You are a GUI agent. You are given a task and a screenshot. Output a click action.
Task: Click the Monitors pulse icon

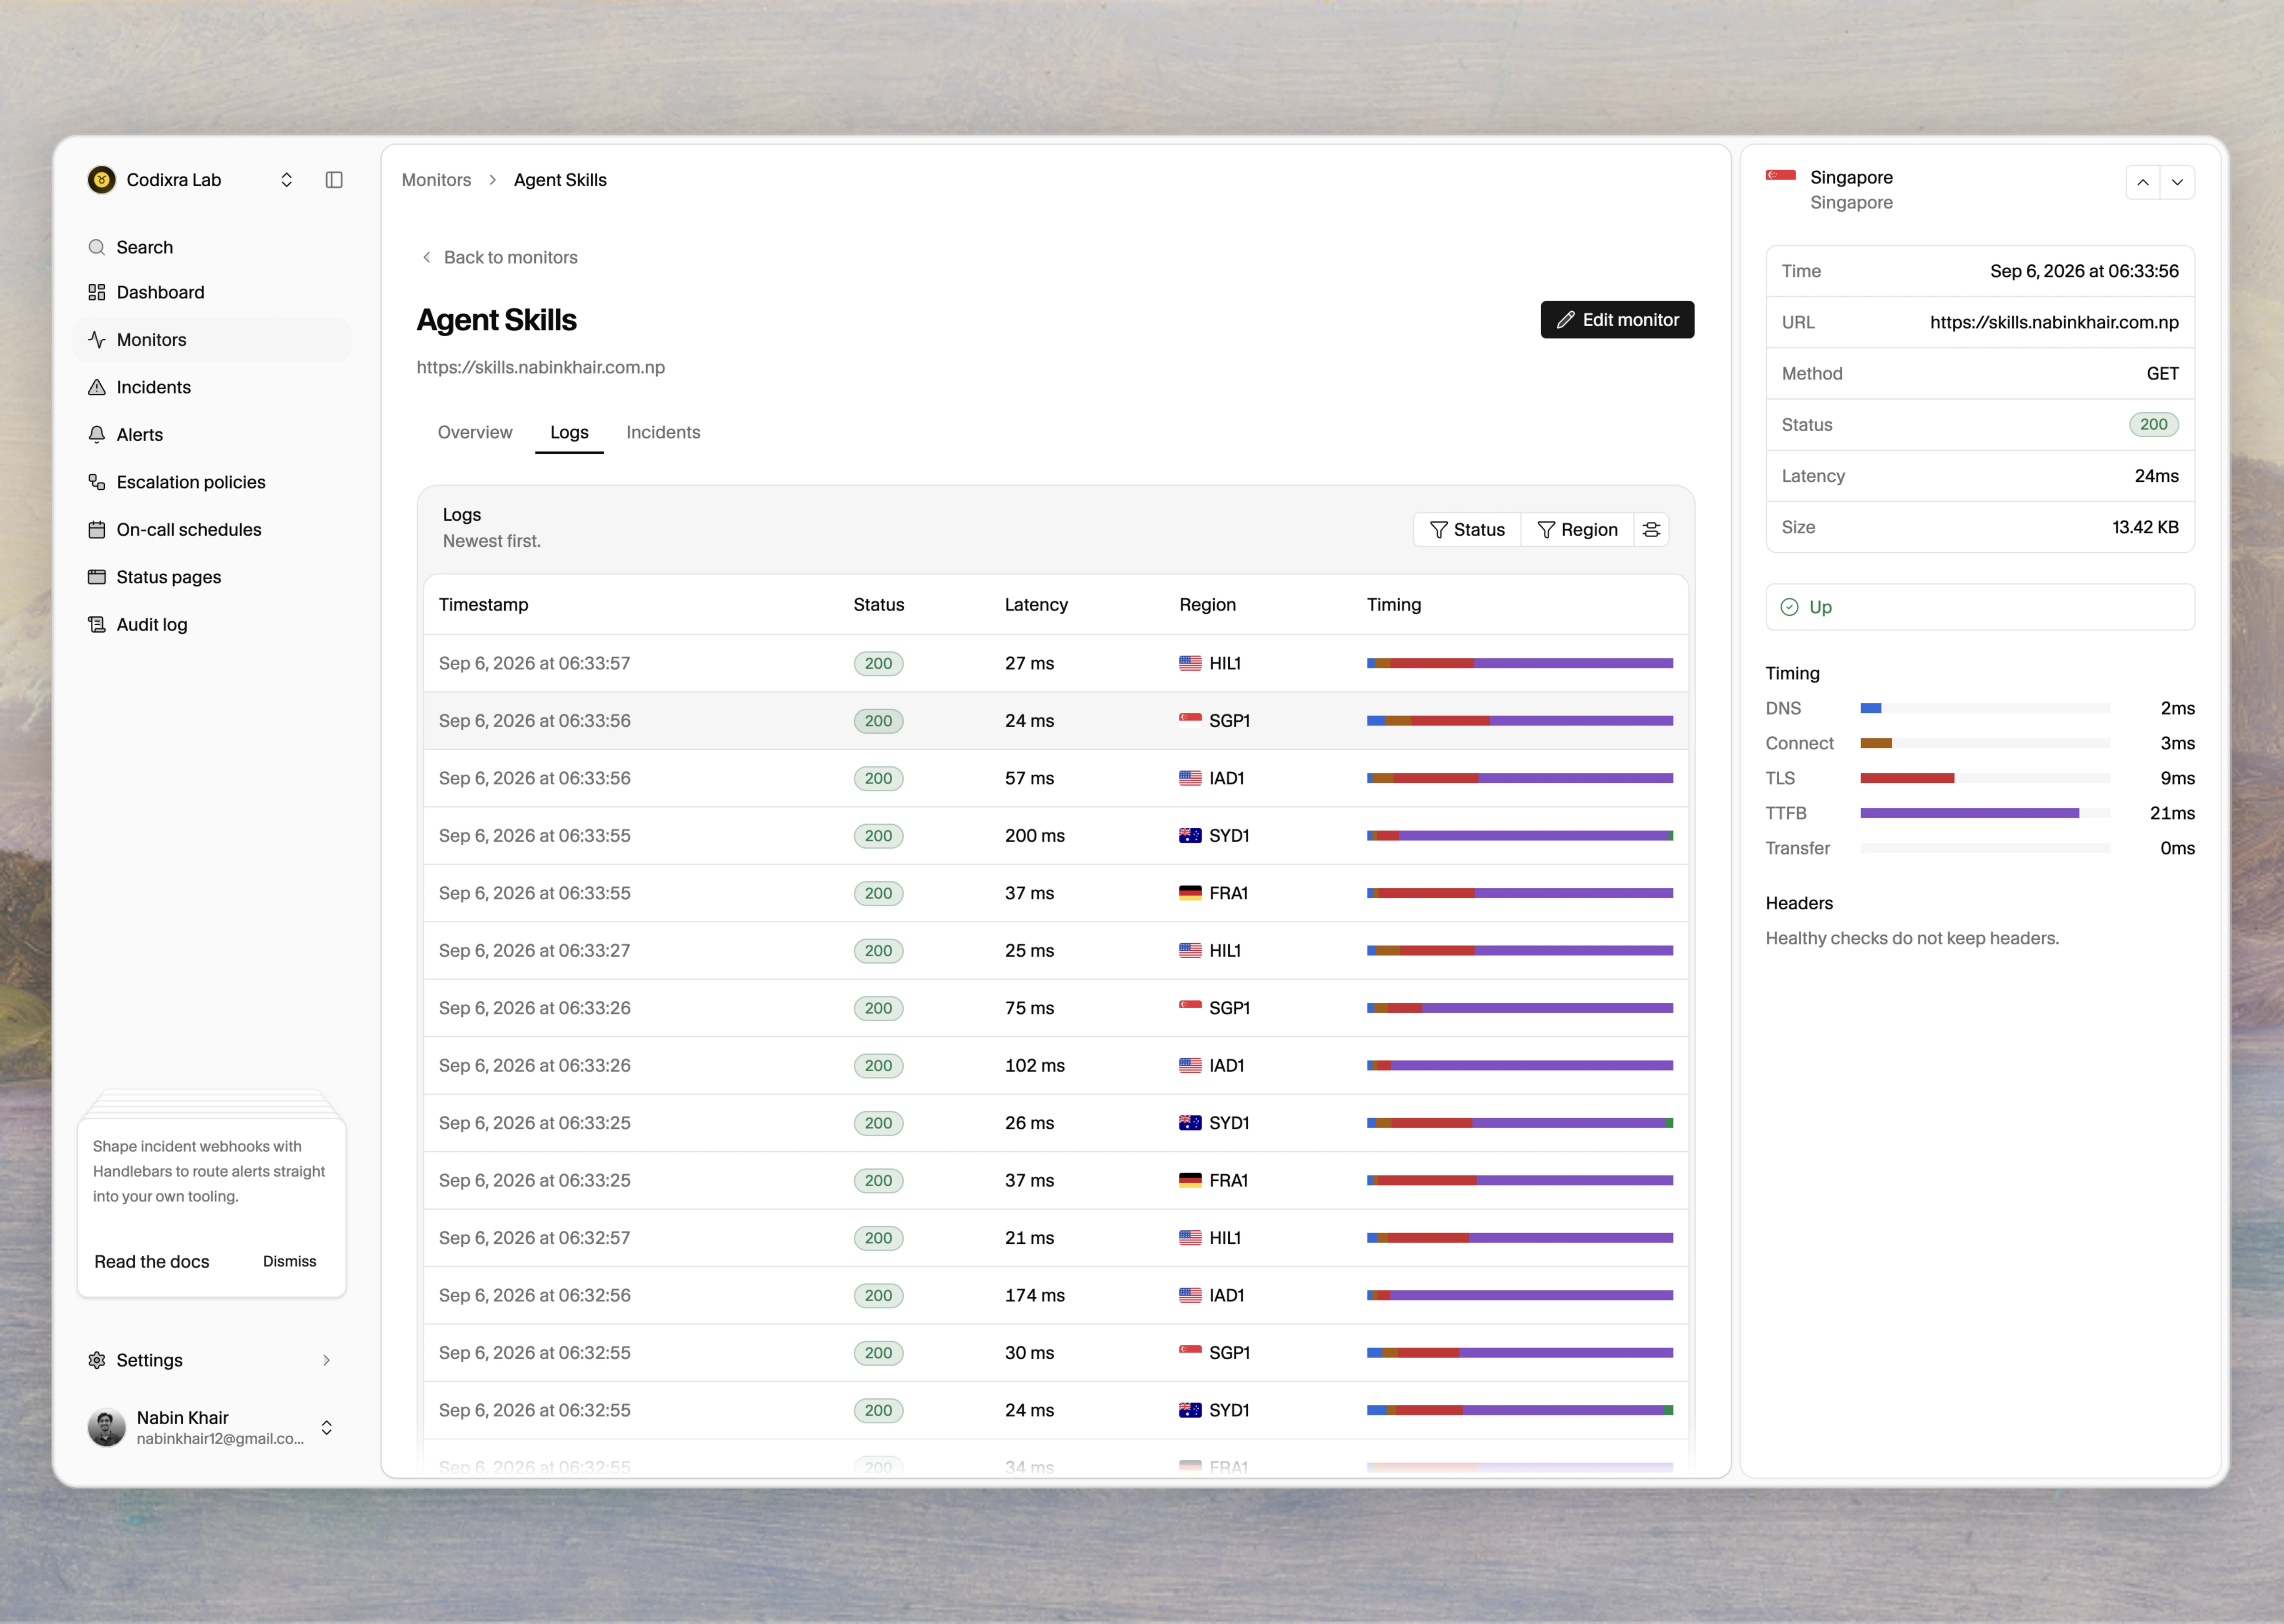coord(97,340)
